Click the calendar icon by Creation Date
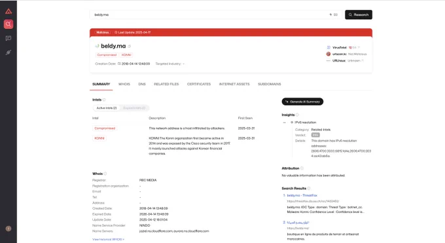 click(119, 64)
